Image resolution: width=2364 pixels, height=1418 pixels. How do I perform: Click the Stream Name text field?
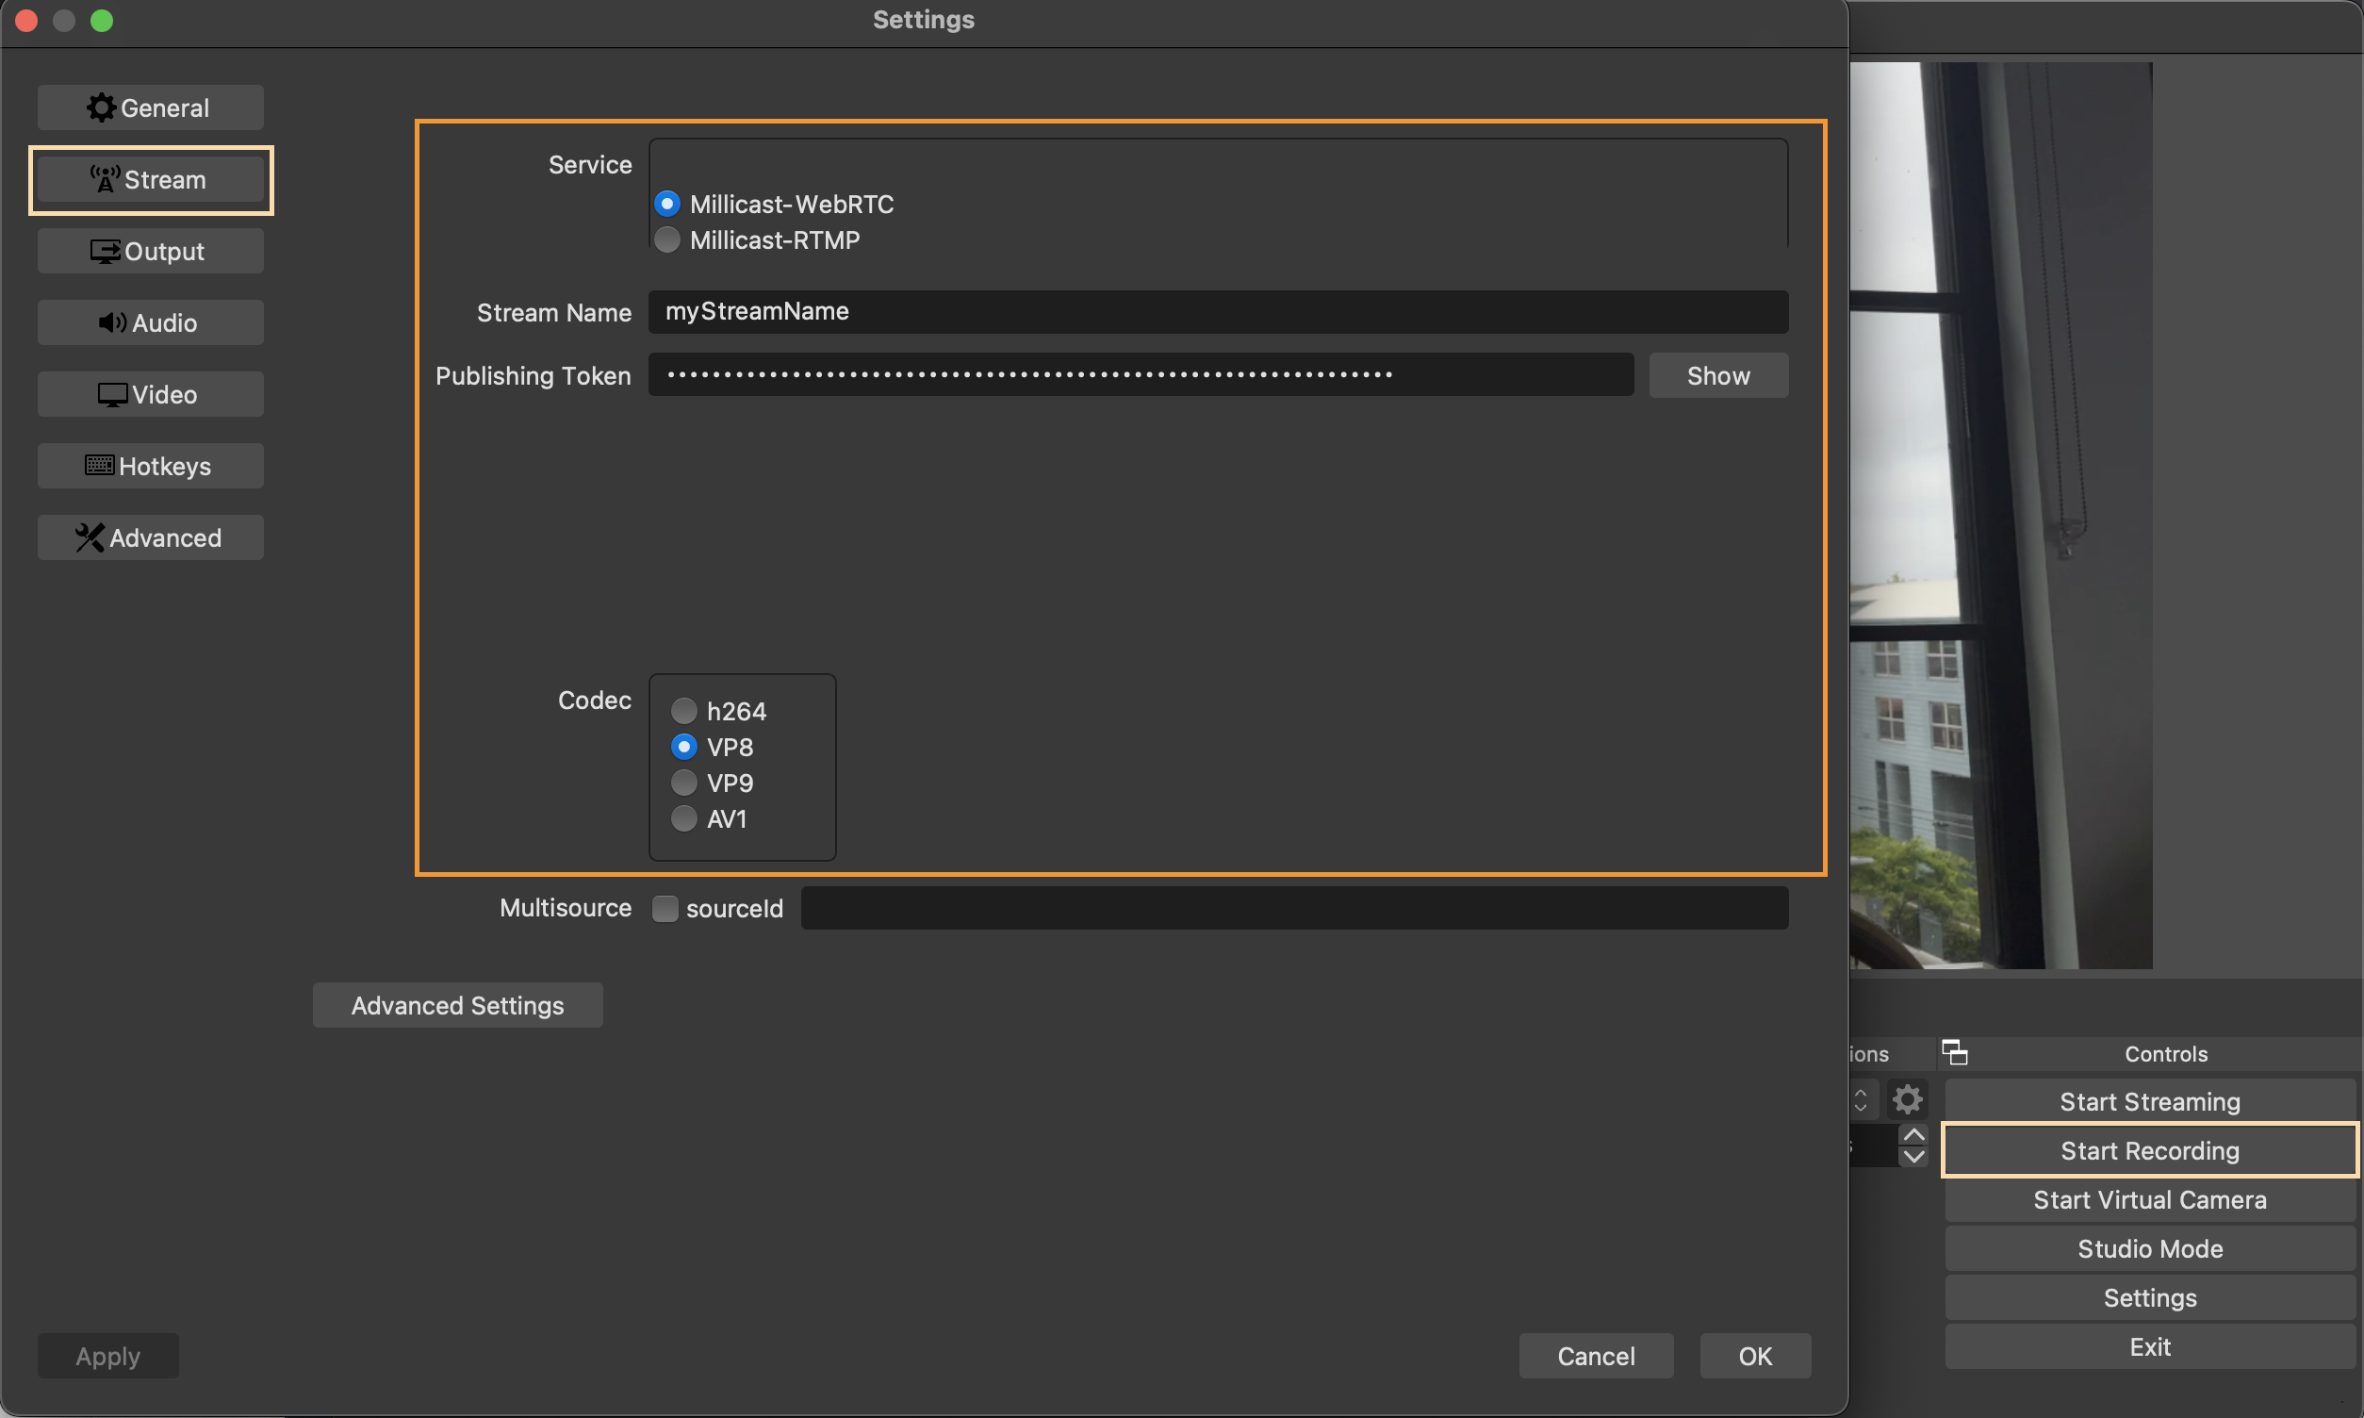1218,311
